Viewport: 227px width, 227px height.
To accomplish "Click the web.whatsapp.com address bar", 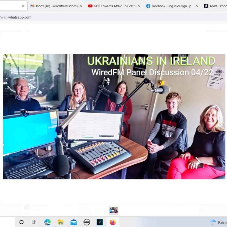I will pyautogui.click(x=113, y=17).
